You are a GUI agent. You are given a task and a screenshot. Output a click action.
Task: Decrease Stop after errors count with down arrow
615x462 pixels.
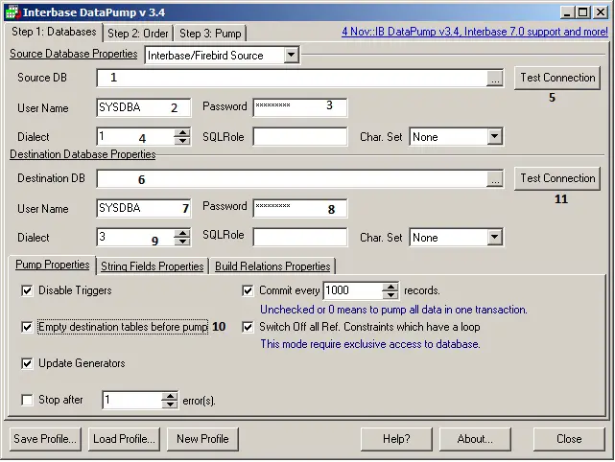point(170,404)
